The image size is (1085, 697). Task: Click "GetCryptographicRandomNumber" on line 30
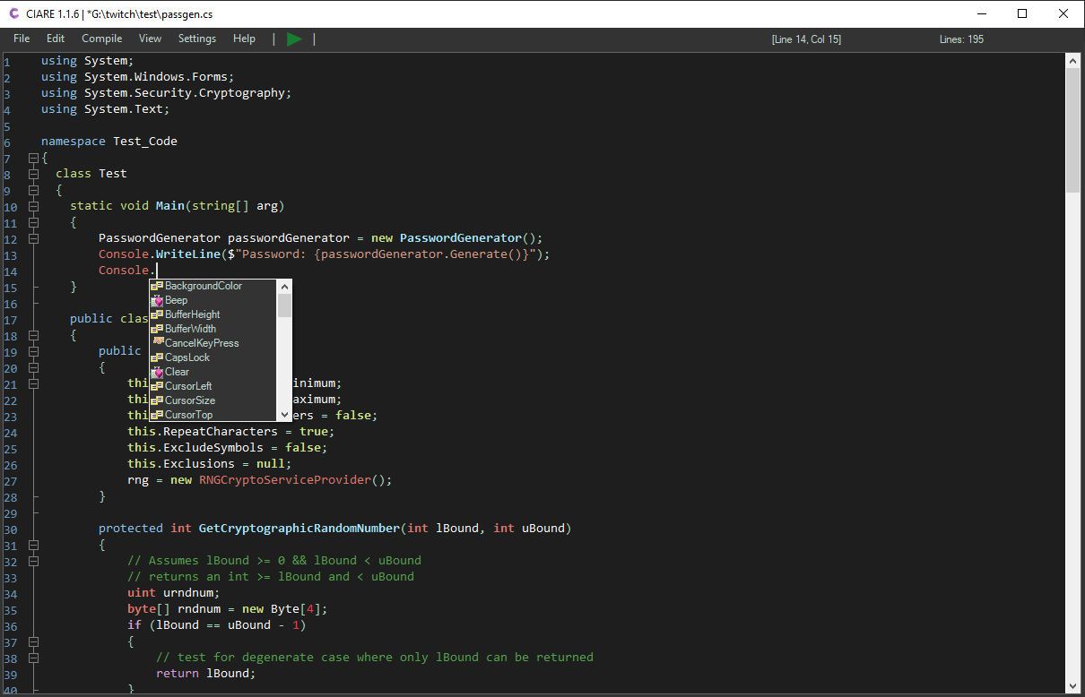click(299, 529)
